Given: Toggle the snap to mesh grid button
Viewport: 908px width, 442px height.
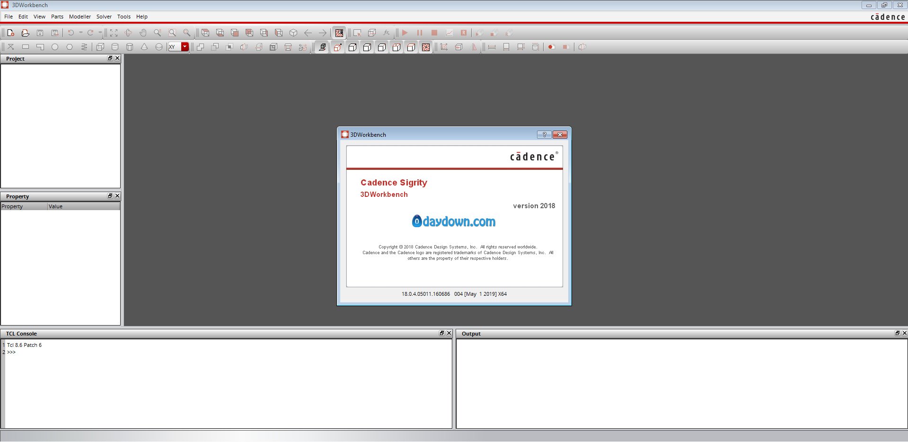Looking at the screenshot, I should click(426, 47).
